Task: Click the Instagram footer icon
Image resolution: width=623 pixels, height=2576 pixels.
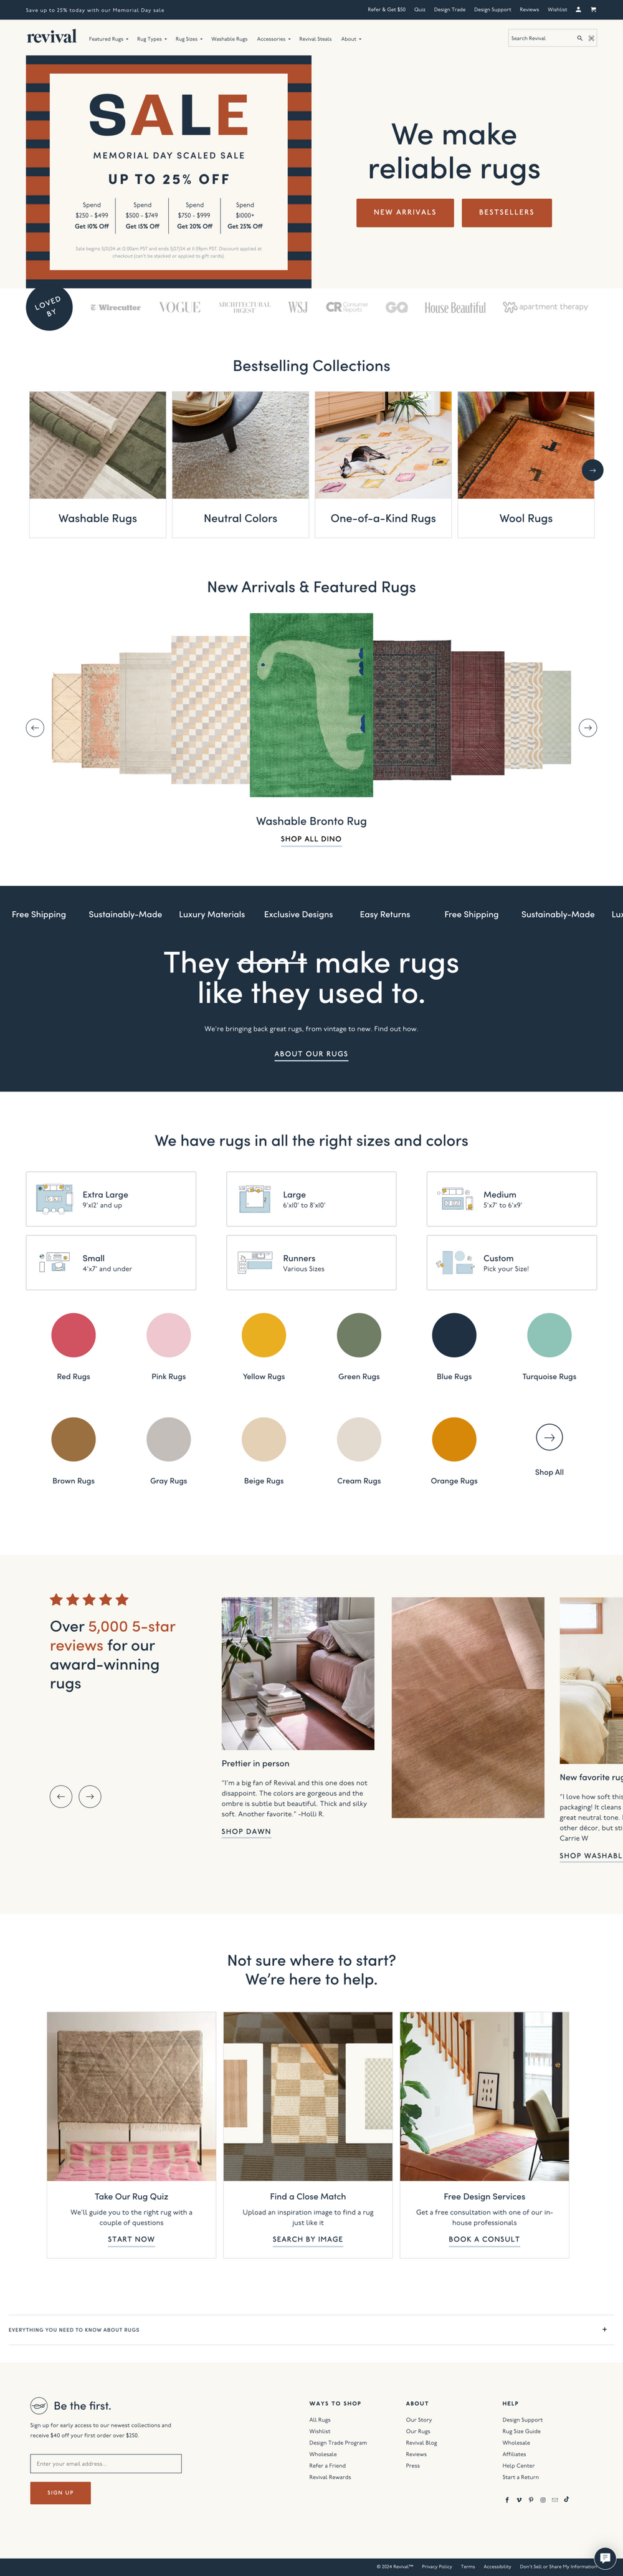Action: 543,2499
